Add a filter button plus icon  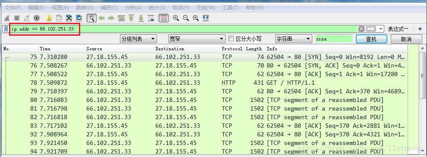(420, 29)
